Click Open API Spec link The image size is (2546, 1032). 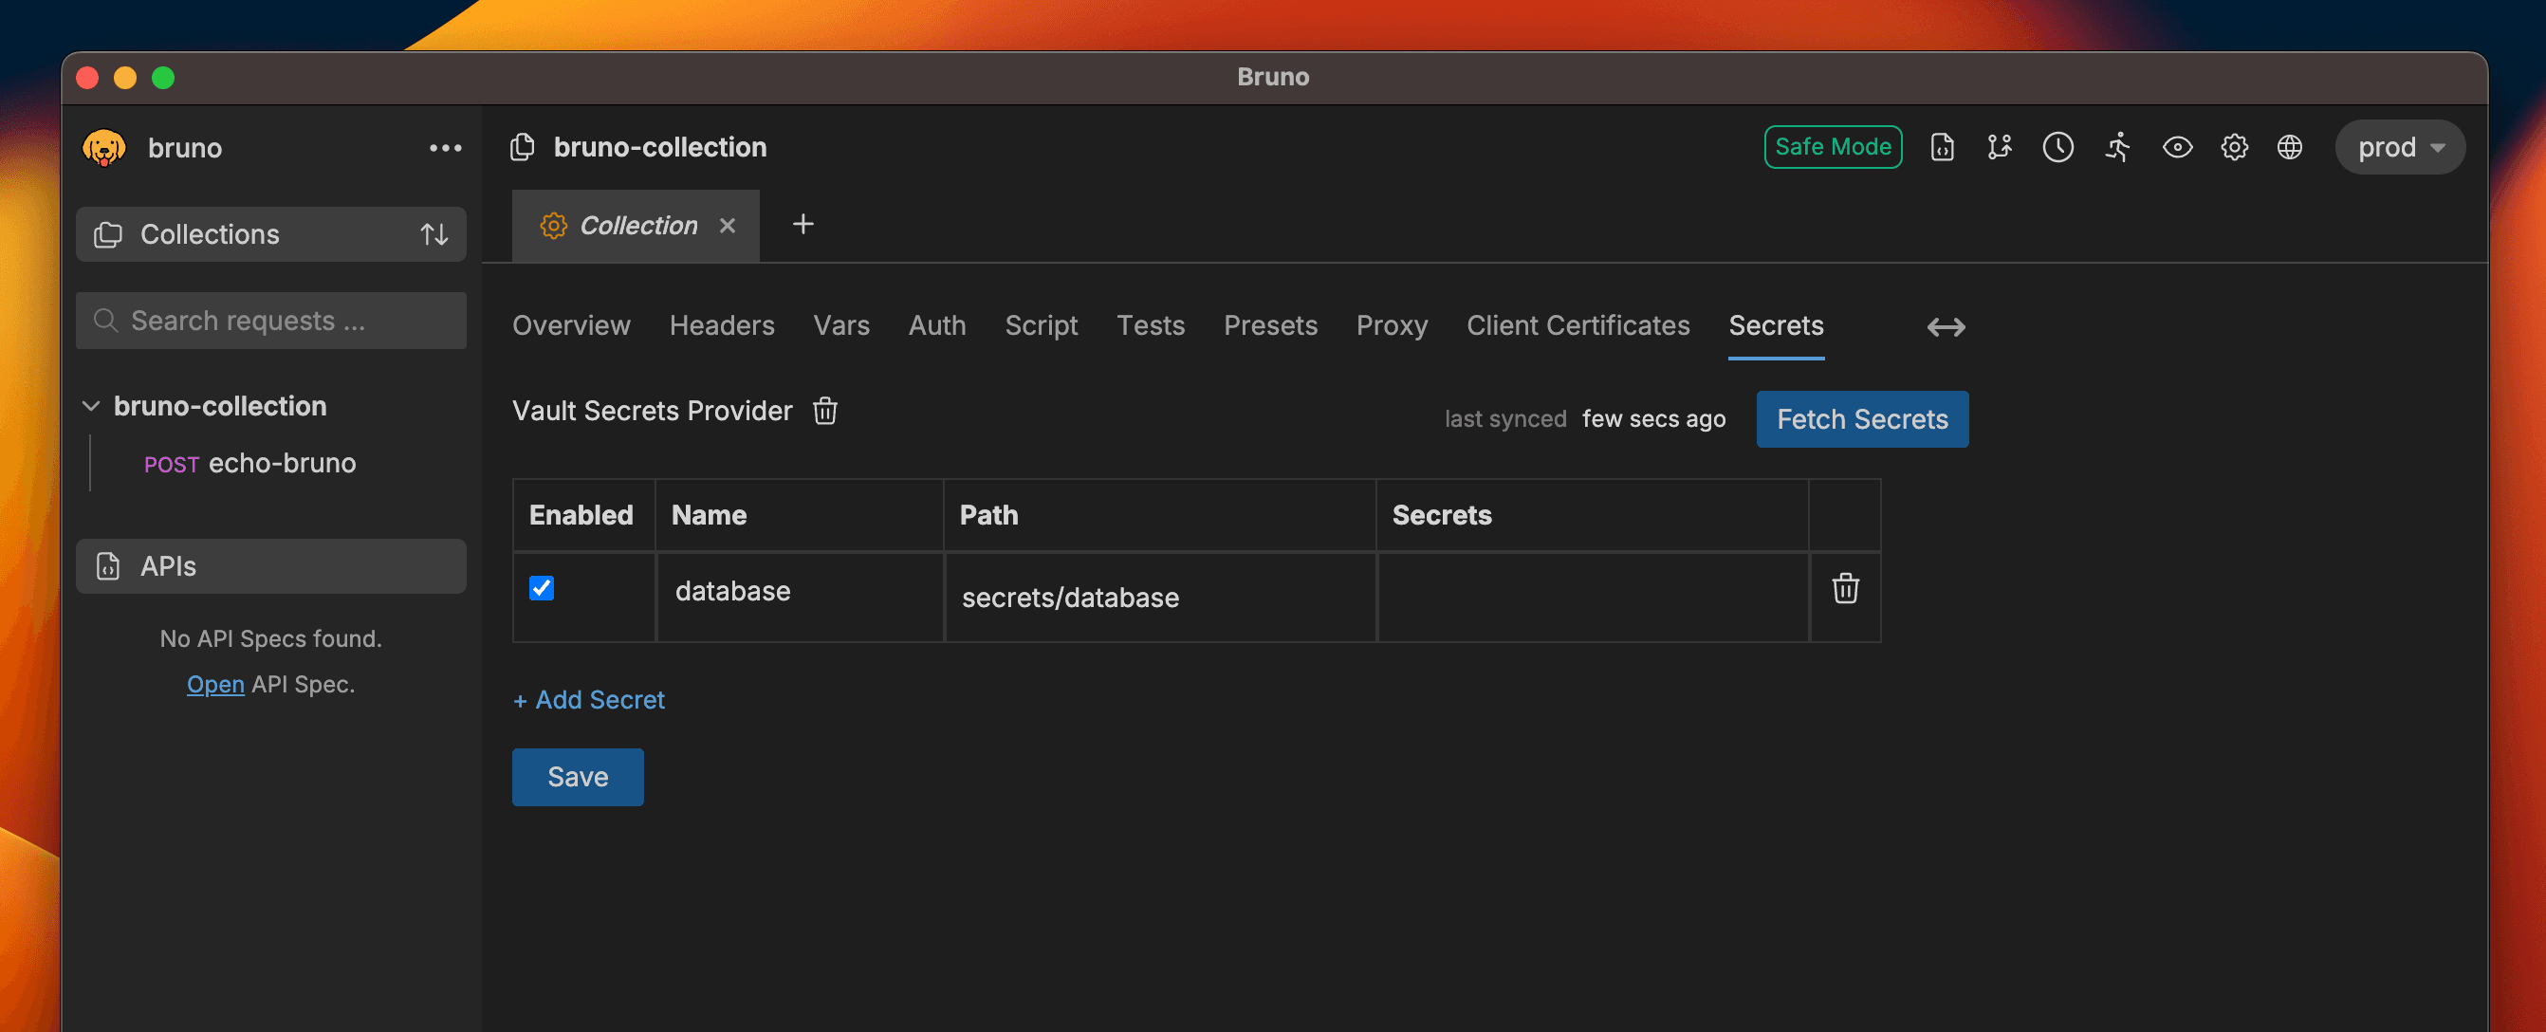click(214, 683)
